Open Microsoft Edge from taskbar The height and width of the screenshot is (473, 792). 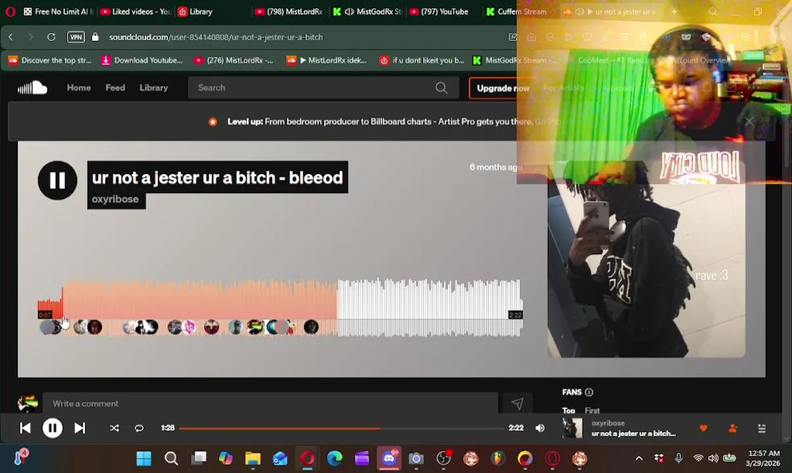coord(335,458)
